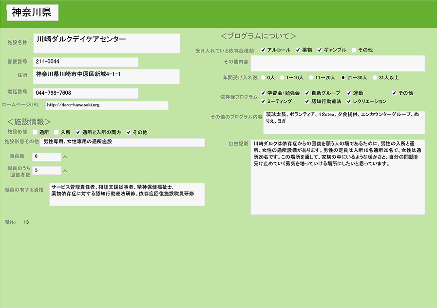This screenshot has width=437, height=308.
Task: Choose the 31人以上 radio option
Action: (x=375, y=77)
